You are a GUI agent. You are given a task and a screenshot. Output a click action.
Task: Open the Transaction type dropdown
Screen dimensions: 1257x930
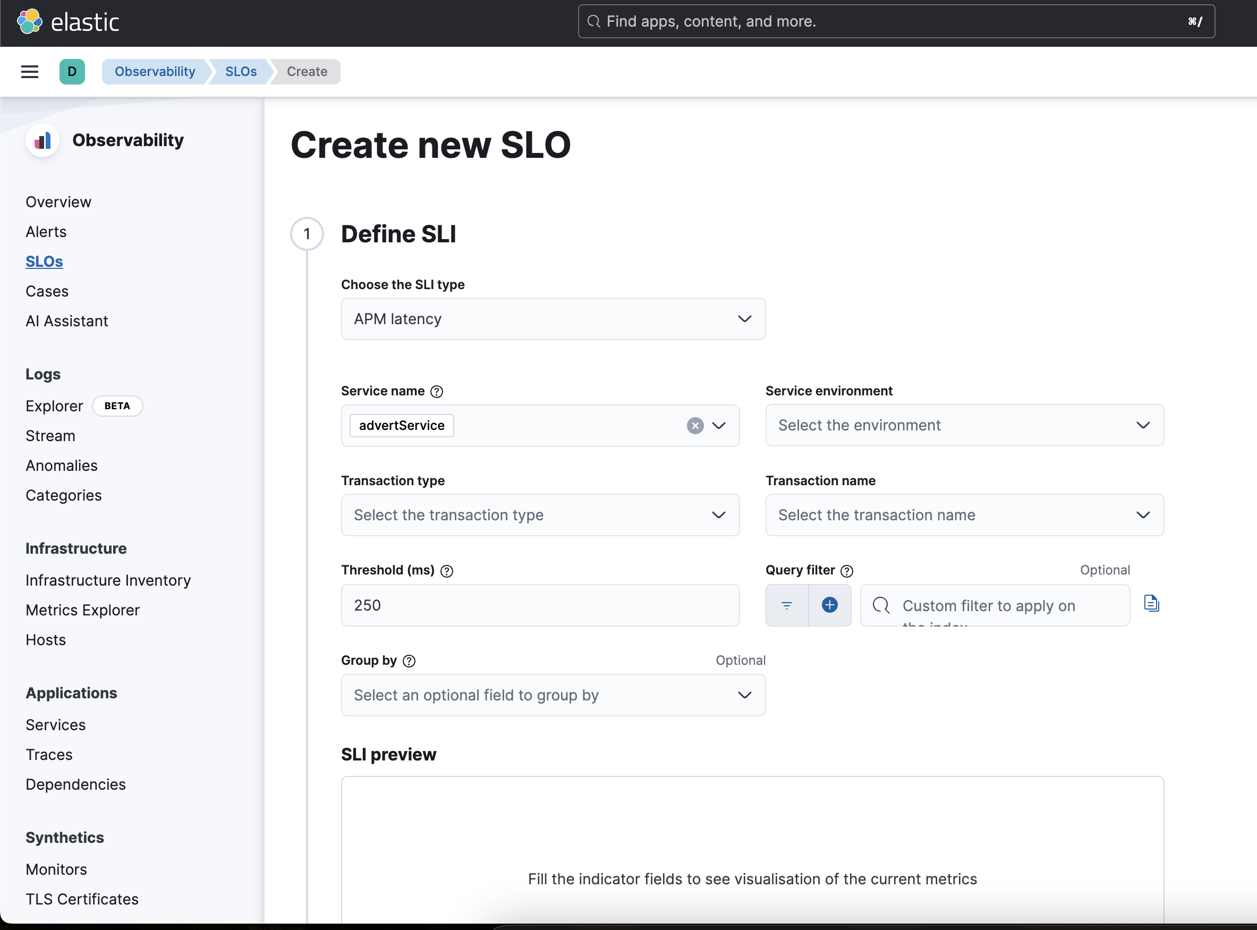click(540, 514)
